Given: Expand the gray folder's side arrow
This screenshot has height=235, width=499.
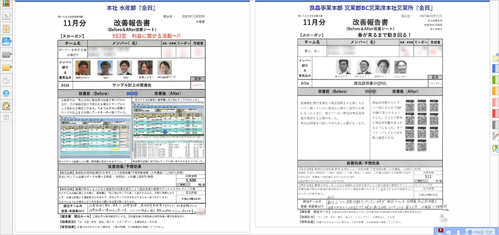Looking at the screenshot, I should click(x=11, y=54).
